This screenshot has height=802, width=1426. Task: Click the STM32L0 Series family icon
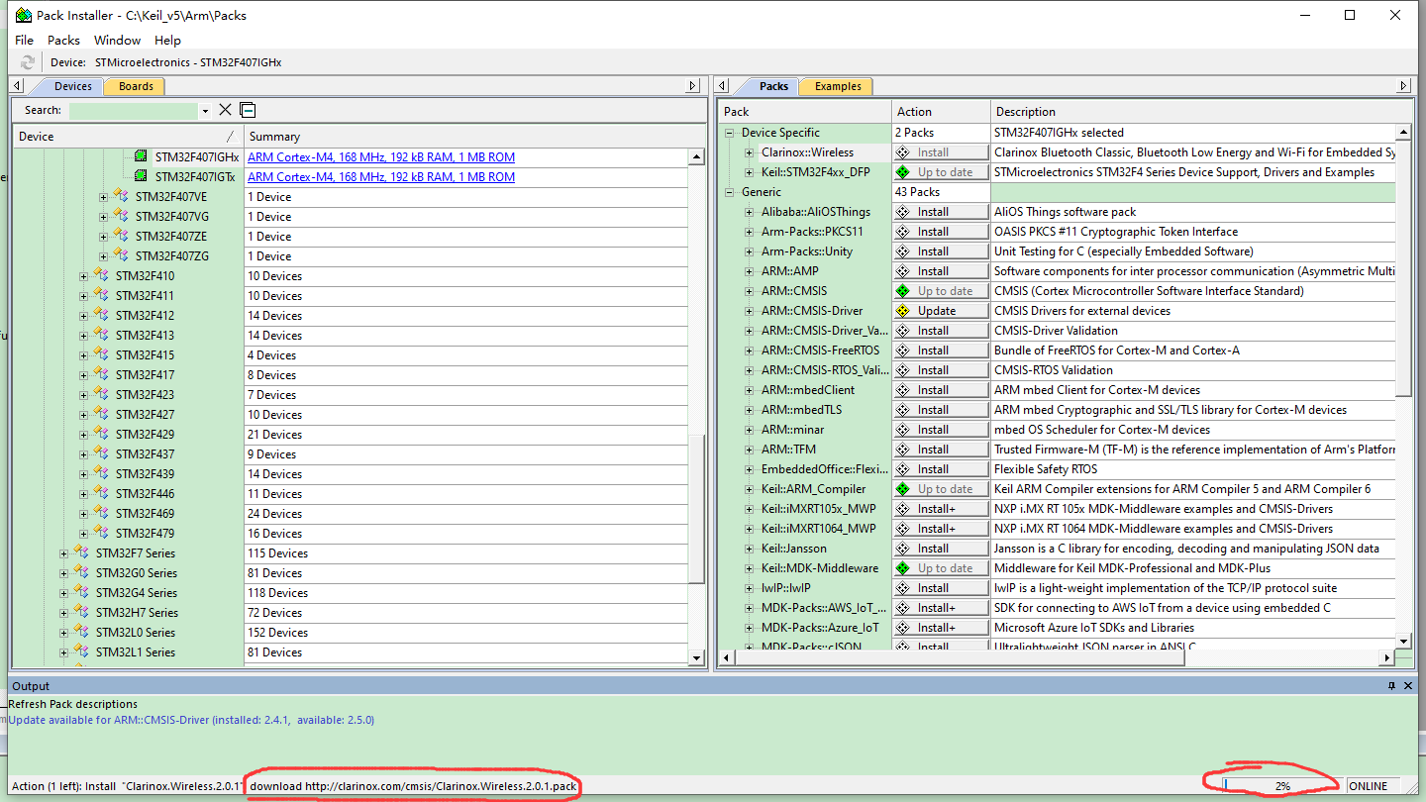[x=81, y=632]
